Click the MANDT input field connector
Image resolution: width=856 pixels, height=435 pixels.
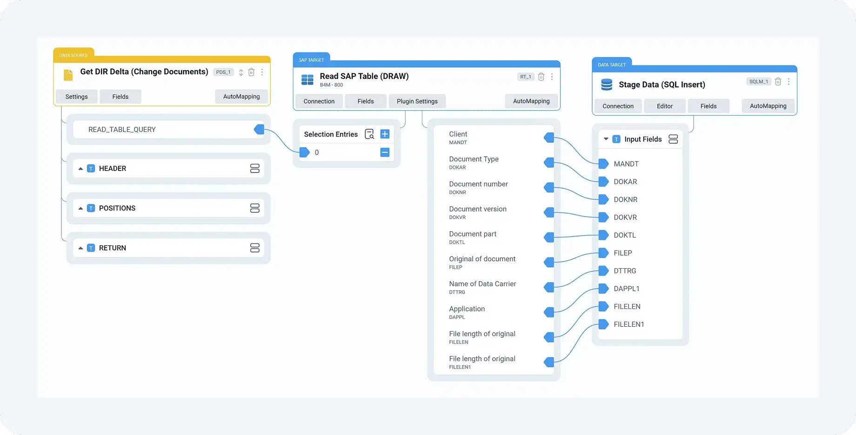pyautogui.click(x=603, y=164)
